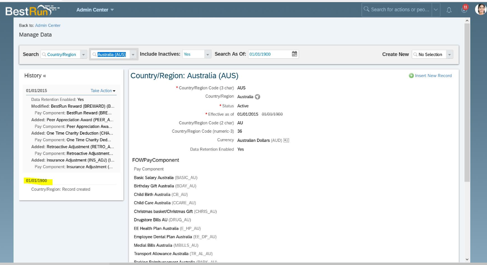This screenshot has width=487, height=265.
Task: Expand the Australia (AUS) dropdown arrow
Action: [133, 54]
